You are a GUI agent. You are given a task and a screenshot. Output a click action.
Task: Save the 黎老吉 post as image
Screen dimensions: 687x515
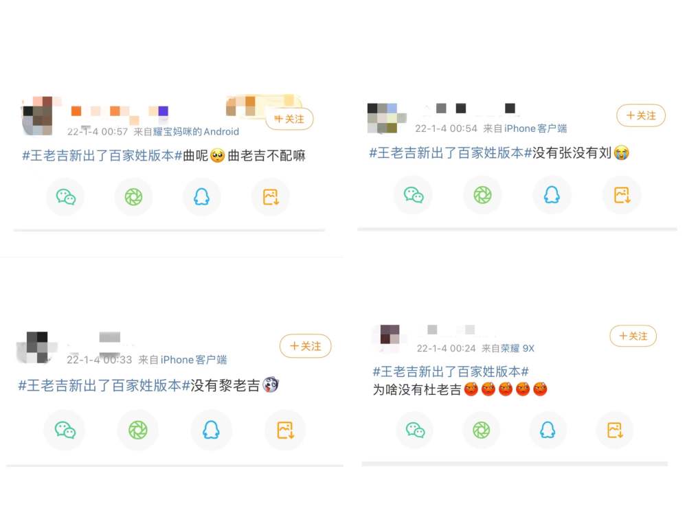pyautogui.click(x=285, y=430)
